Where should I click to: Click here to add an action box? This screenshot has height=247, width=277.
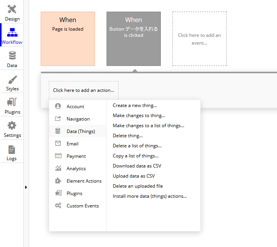coord(84,90)
